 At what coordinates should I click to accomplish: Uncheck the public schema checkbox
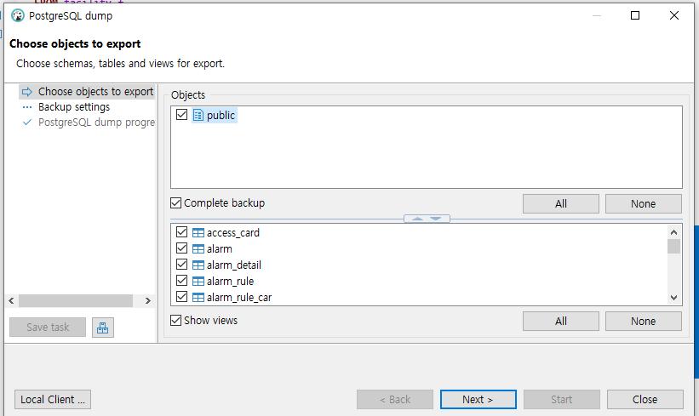pos(181,115)
